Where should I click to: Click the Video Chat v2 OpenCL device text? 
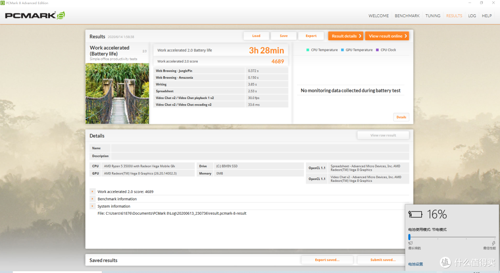(x=366, y=179)
